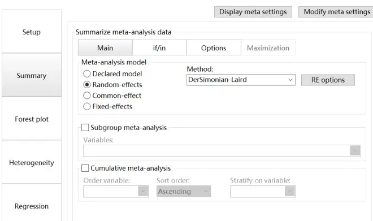This screenshot has height=221, width=373.
Task: Choose the Common-effect model option
Action: pyautogui.click(x=87, y=96)
